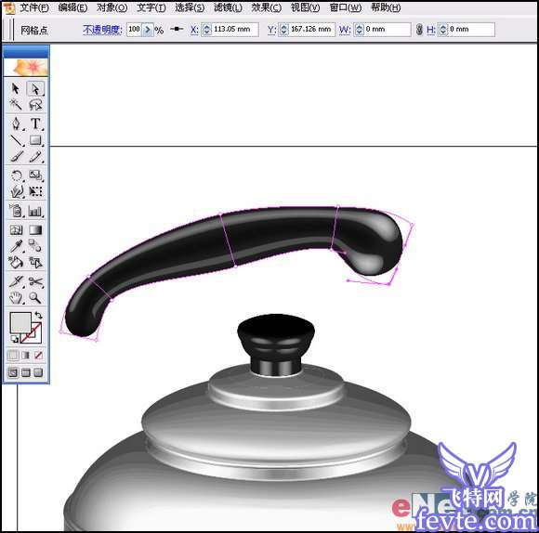This screenshot has width=539, height=533.
Task: Toggle the constrain proportions chain icon
Action: [419, 30]
